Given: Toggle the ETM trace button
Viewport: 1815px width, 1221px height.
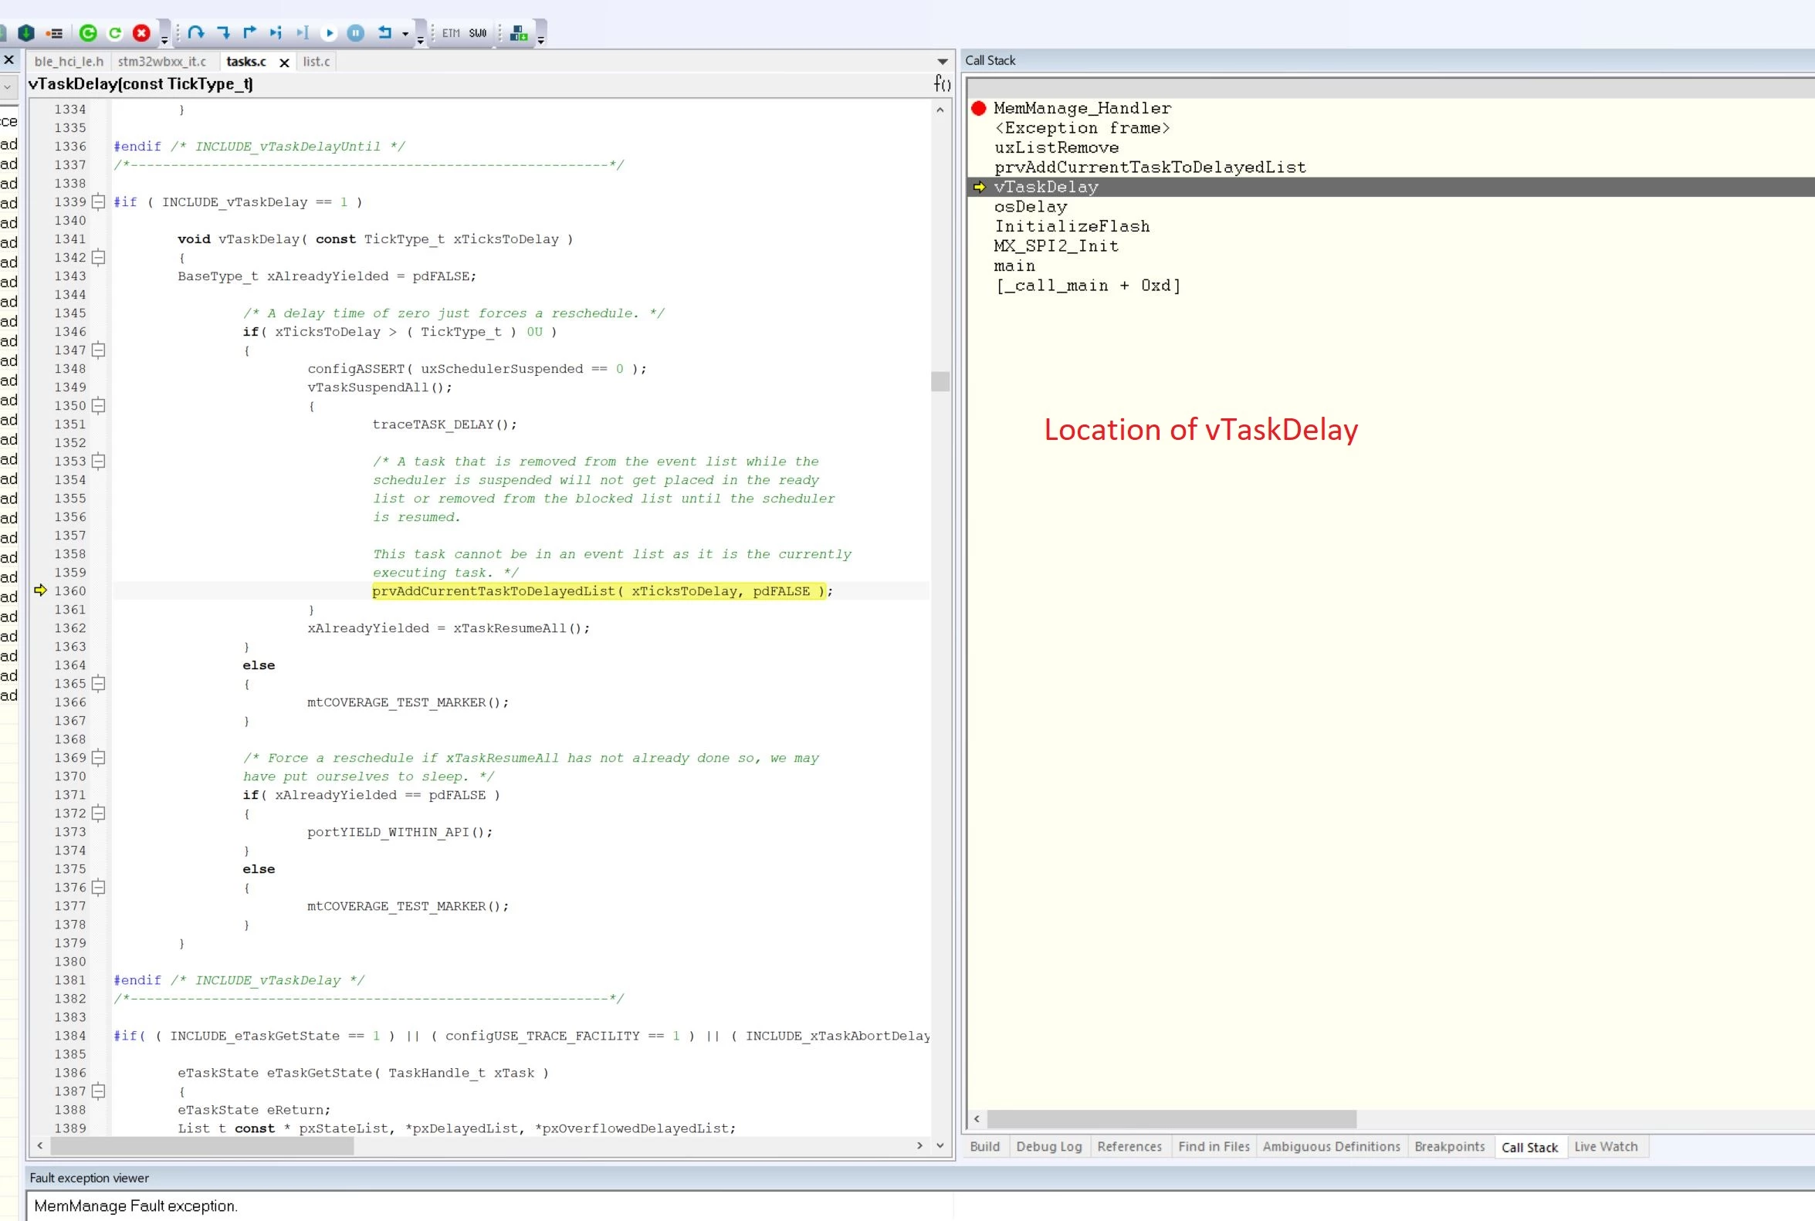Looking at the screenshot, I should point(451,33).
